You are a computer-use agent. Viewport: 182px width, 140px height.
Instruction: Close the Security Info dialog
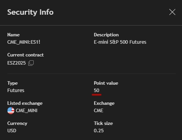click(x=172, y=12)
